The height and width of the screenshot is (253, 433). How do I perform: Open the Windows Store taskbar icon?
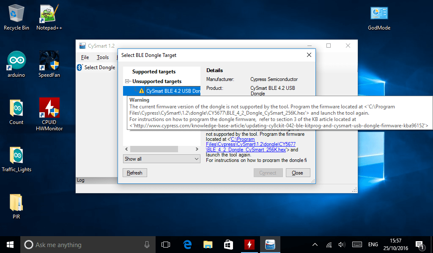228,245
